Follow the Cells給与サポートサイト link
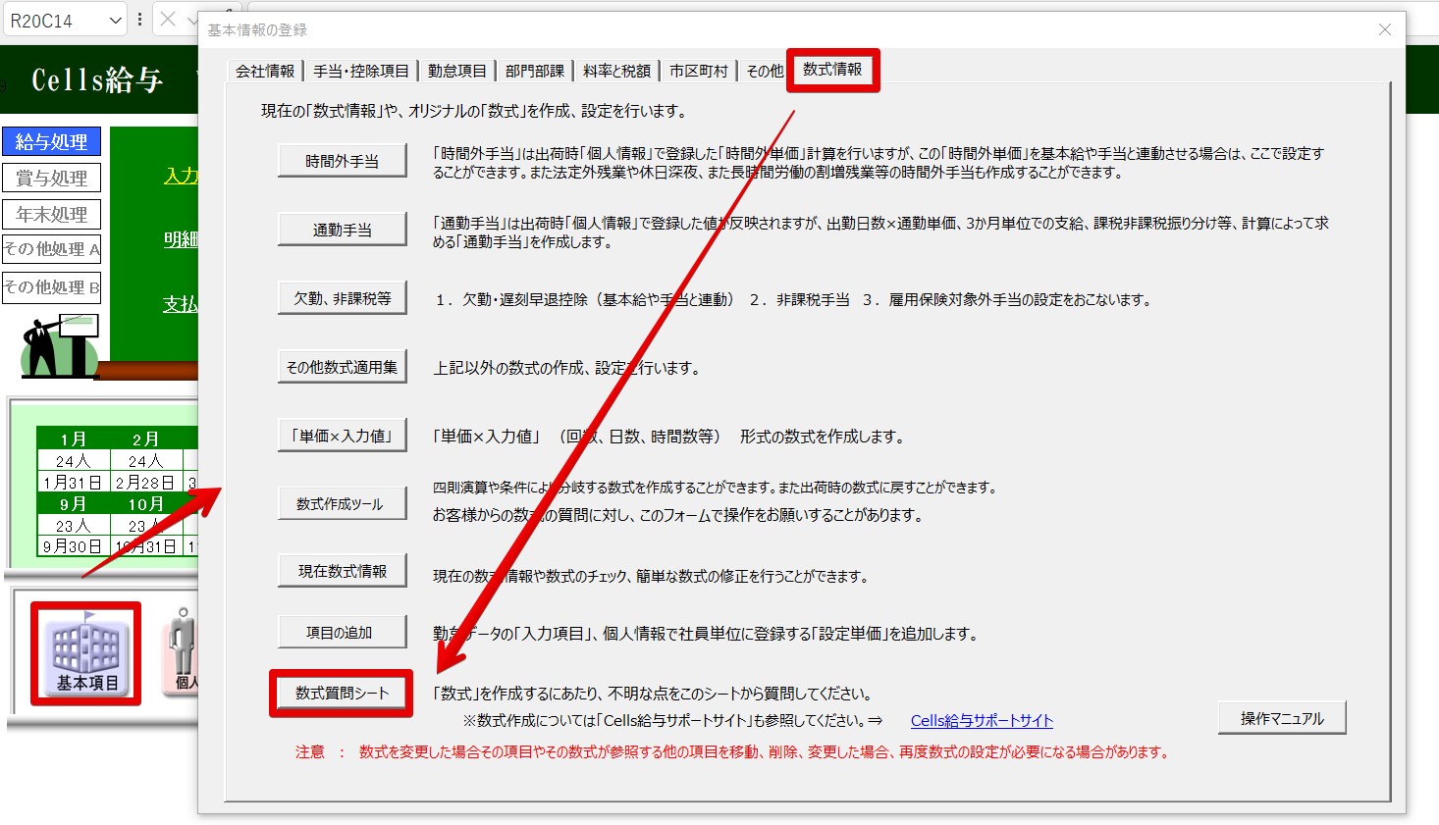This screenshot has width=1439, height=825. tap(982, 720)
